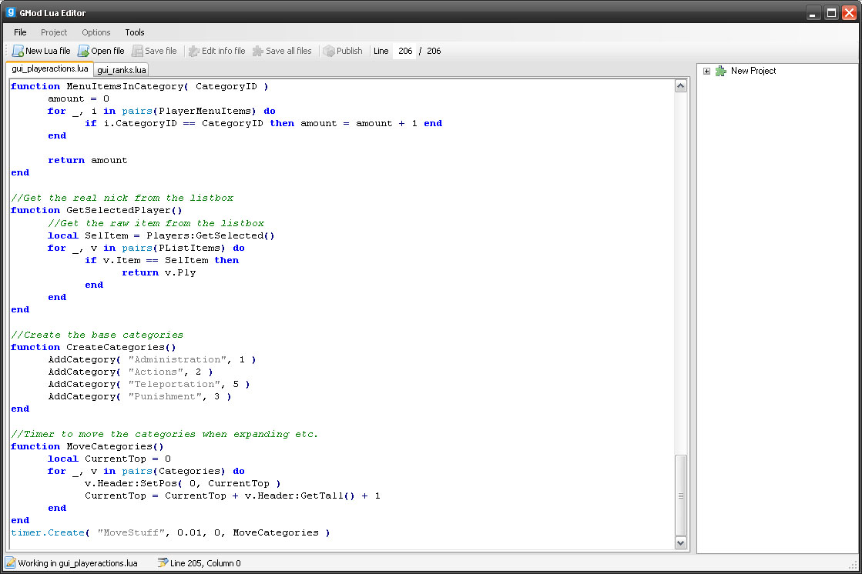This screenshot has width=862, height=574.
Task: Click the Publish icon in toolbar
Action: 329,51
